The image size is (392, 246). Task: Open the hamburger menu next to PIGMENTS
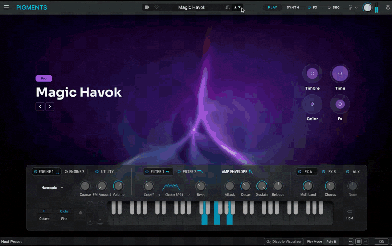coord(6,7)
